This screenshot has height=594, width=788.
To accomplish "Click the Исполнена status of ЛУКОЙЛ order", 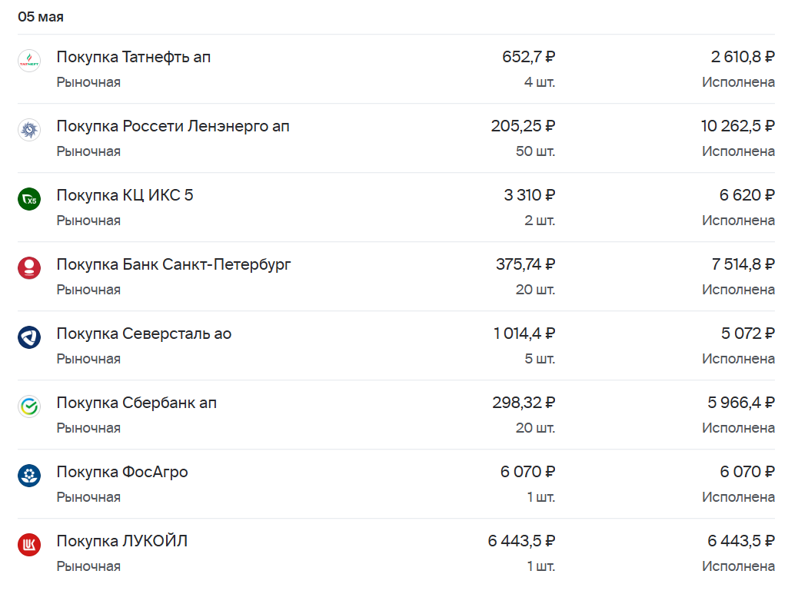I will (x=738, y=566).
